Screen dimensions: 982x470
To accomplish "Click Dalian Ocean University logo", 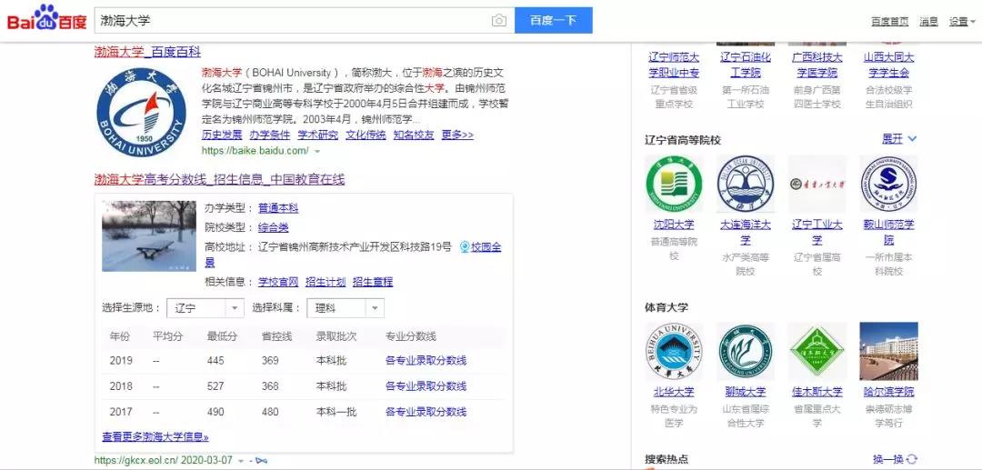I will (746, 184).
